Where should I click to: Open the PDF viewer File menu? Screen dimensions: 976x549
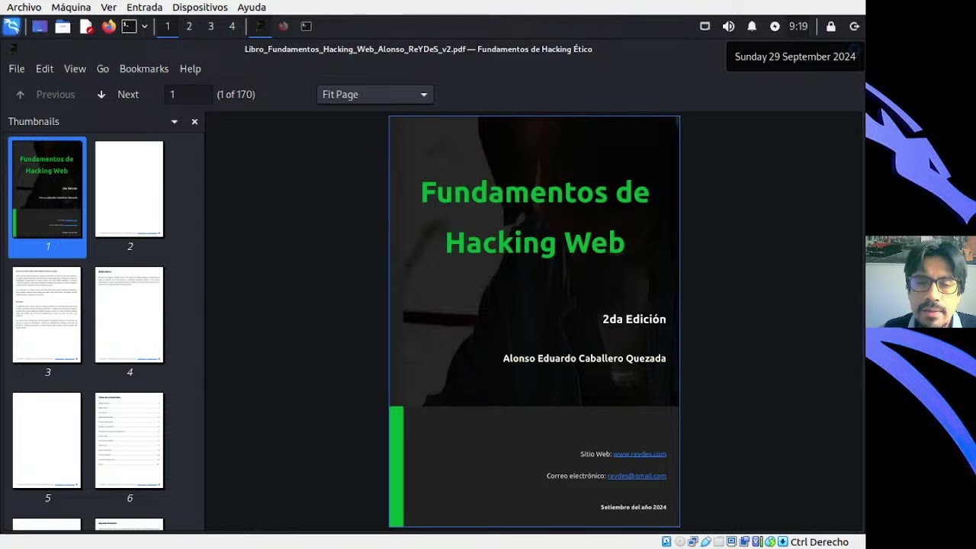click(17, 69)
